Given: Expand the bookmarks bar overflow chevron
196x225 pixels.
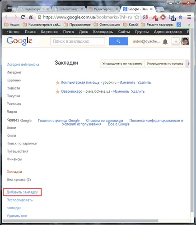Looking at the screenshot, I should pos(189,25).
